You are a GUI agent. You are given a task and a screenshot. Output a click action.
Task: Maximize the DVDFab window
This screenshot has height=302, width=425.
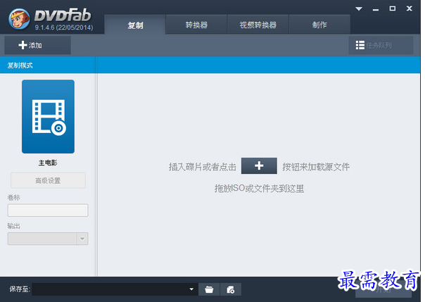[x=392, y=8]
